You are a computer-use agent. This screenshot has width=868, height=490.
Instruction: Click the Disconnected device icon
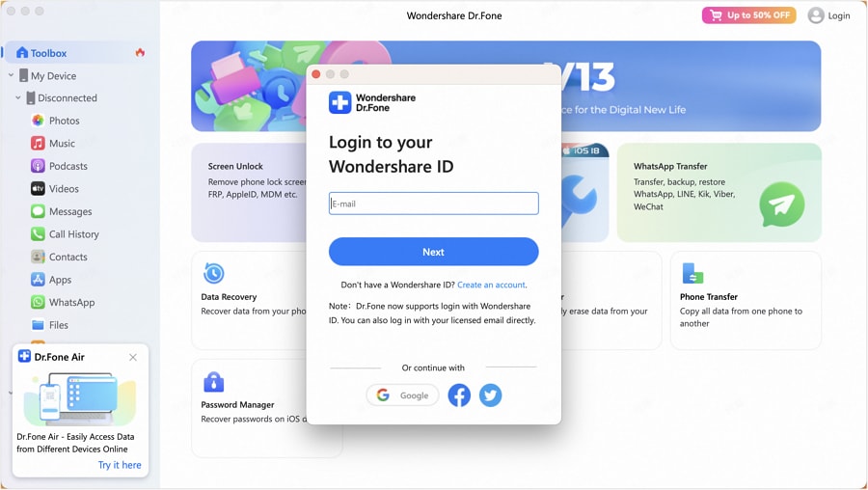[31, 98]
